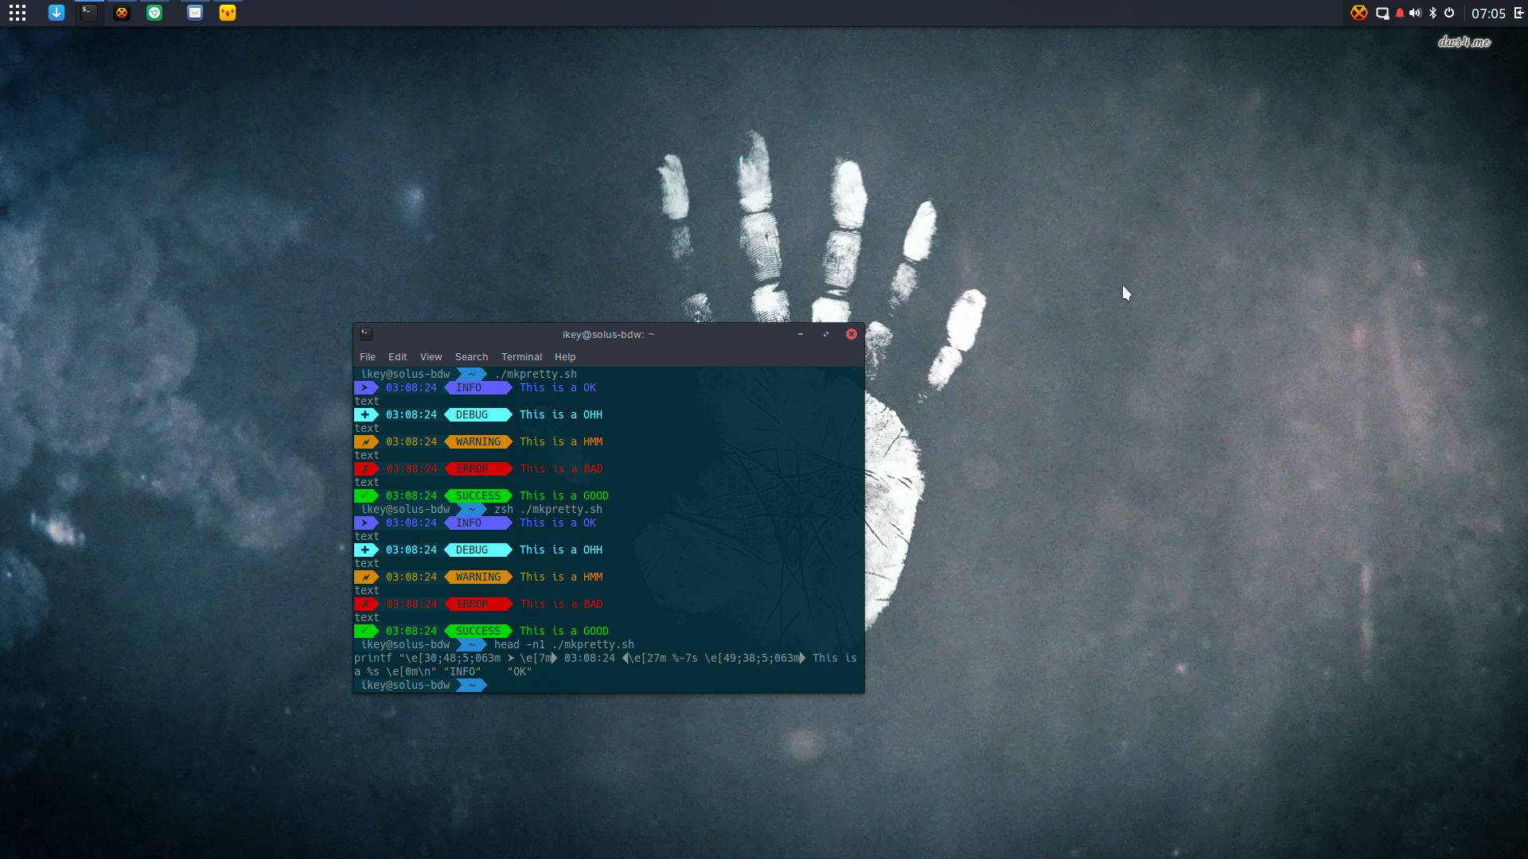The width and height of the screenshot is (1528, 859).
Task: Open the green browser panel icon
Action: point(154,13)
